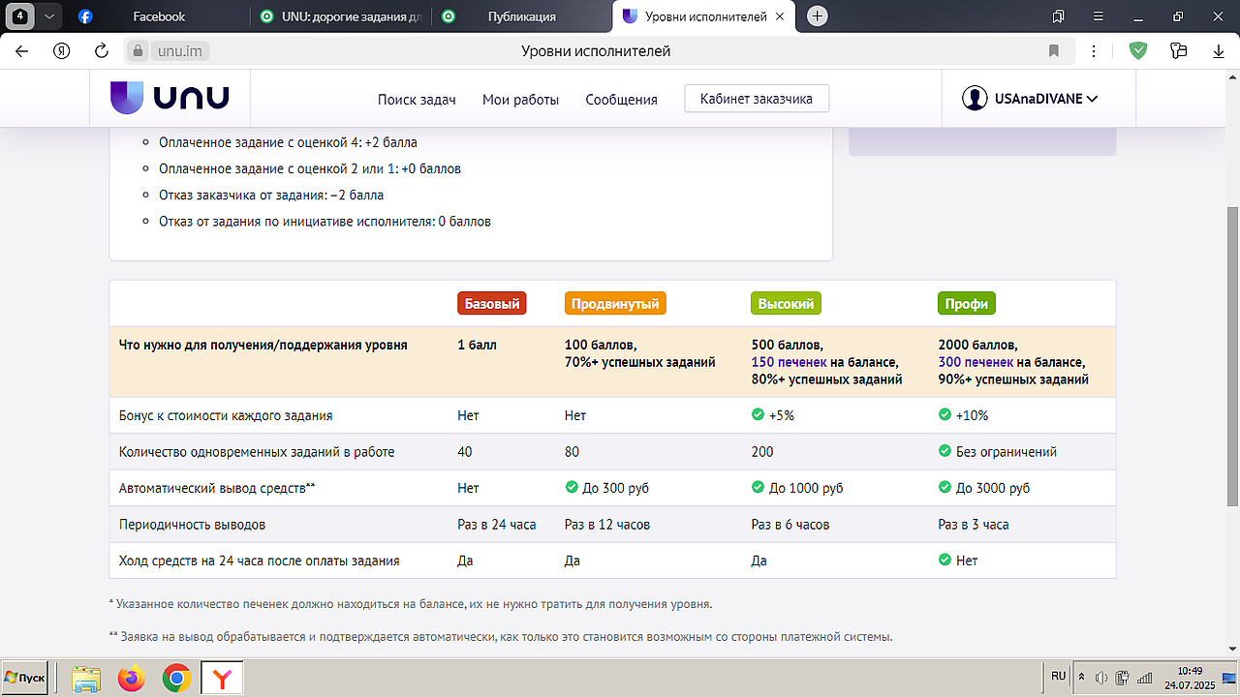Open the browser bookmarks panel icon
Screen dimensions: 1240x697
(x=1059, y=16)
